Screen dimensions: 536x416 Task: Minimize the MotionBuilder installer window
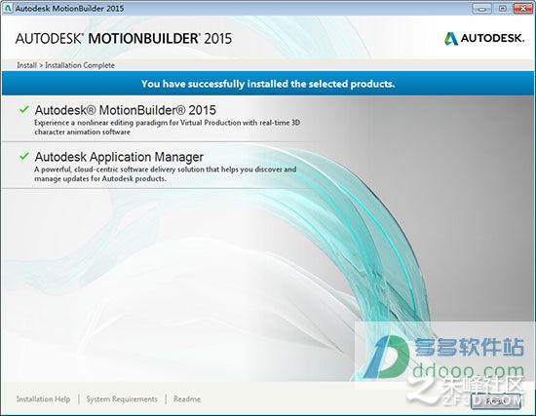482,8
